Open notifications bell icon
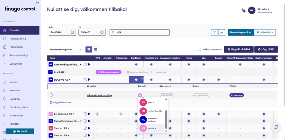 tap(243, 11)
